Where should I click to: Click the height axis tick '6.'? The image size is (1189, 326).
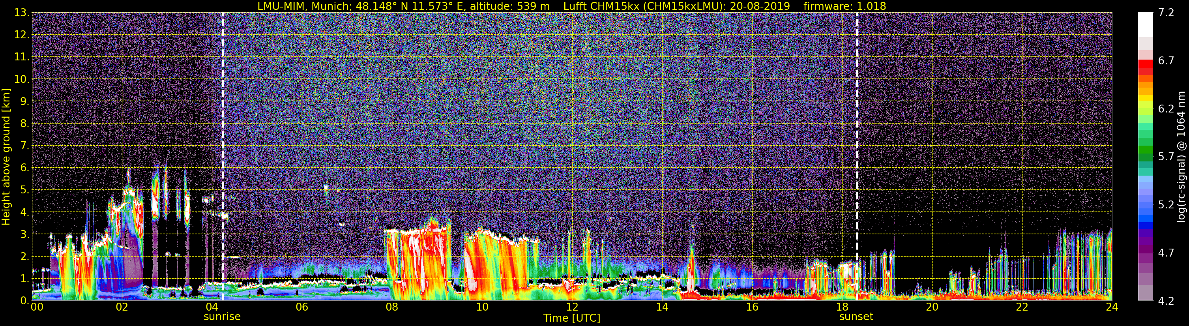[x=25, y=168]
